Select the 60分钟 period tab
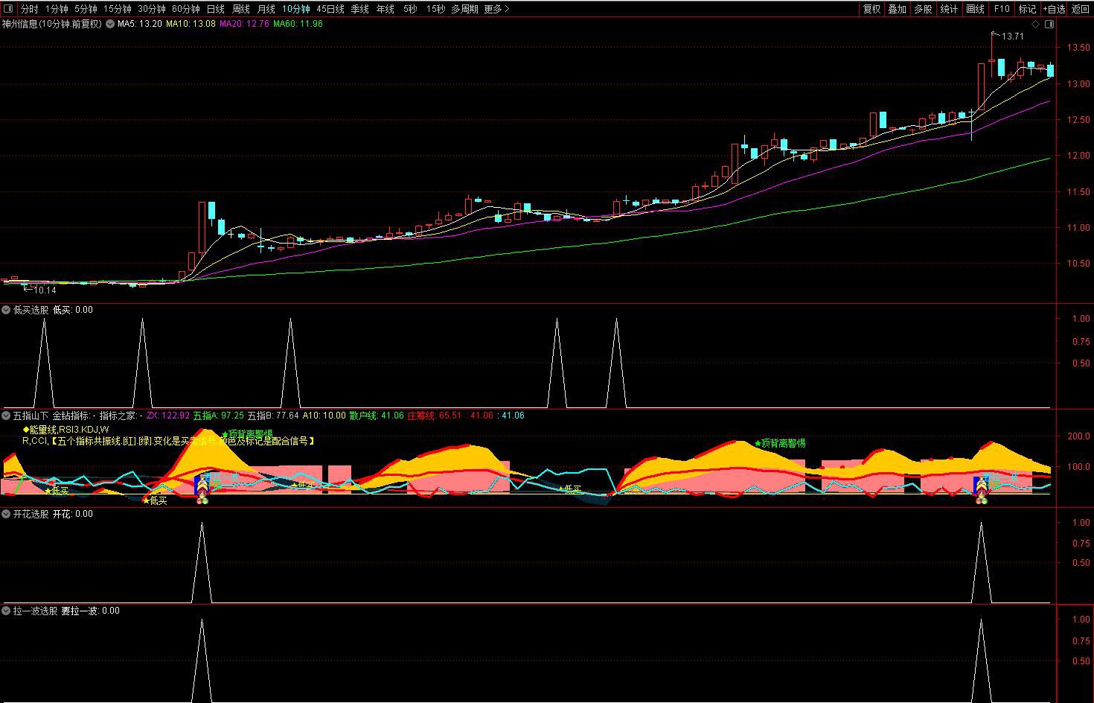 [186, 9]
